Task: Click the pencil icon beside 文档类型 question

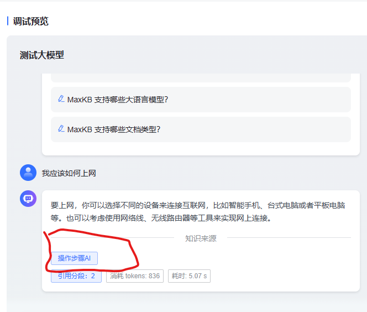Action: 61,128
